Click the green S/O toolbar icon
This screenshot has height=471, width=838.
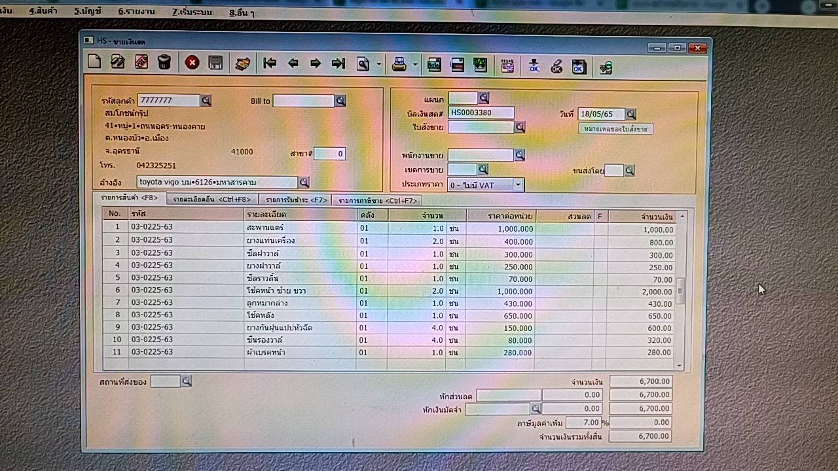(x=480, y=65)
